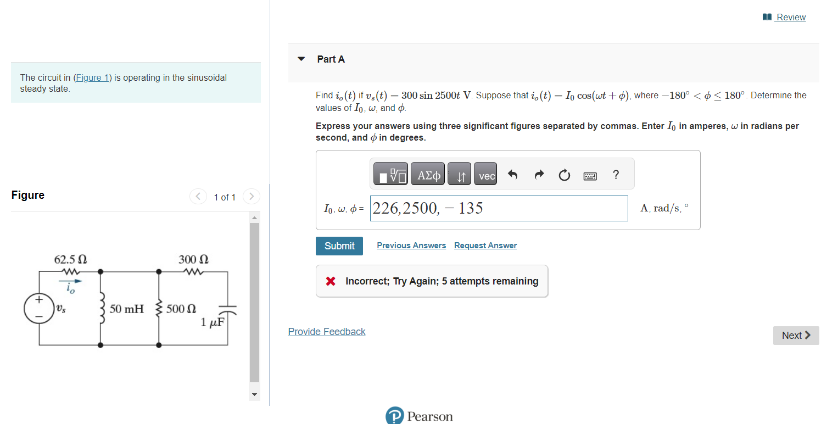838x424 pixels.
Task: Click the Pearson logo
Action: pos(420,416)
